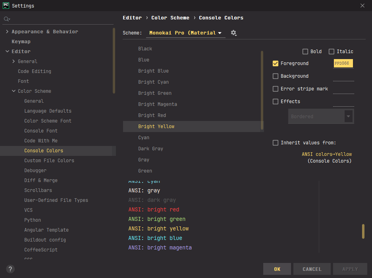The height and width of the screenshot is (278, 372).
Task: Open the help question mark button
Action: pos(11,269)
